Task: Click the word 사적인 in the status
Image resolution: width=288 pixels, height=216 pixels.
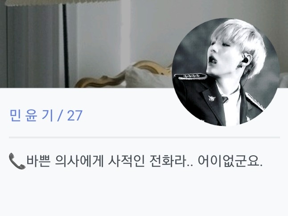Action: click(126, 161)
